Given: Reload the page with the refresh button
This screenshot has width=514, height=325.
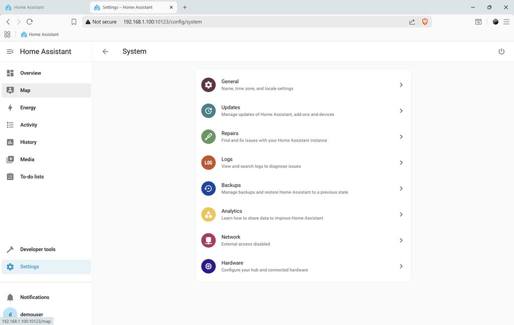Looking at the screenshot, I should tap(30, 22).
